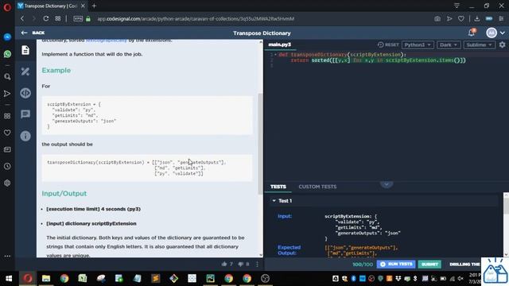Click into the code editor line 2
Screen dimensions: 509x286
[x=379, y=60]
